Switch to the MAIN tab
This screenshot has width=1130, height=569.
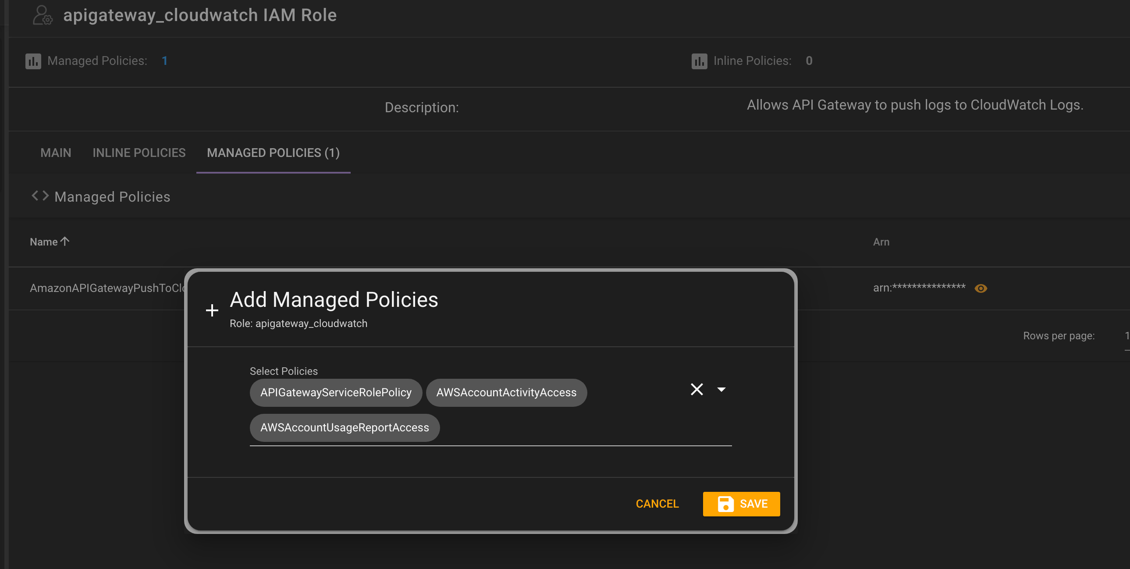pos(56,153)
